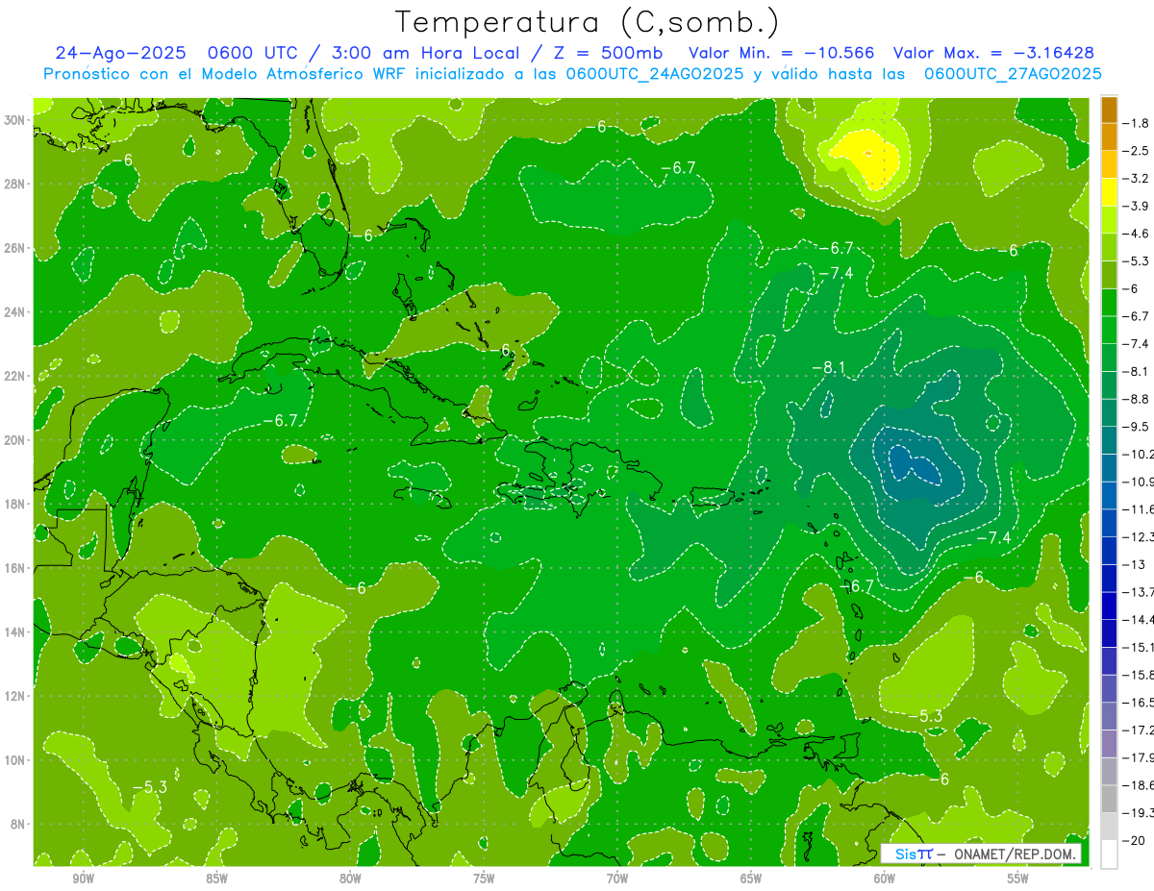Click the '18N' latitude label
Screen dimensions: 1154x891
tap(16, 504)
